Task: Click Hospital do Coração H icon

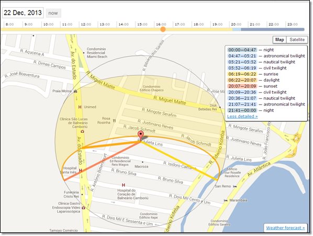Action: tap(124, 185)
